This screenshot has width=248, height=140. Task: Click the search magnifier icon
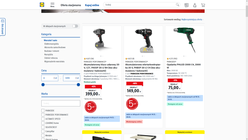pyautogui.click(x=177, y=5)
